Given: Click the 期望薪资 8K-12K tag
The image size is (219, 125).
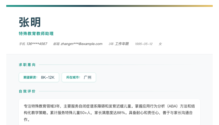Looking at the screenshot, I should tap(39, 77).
